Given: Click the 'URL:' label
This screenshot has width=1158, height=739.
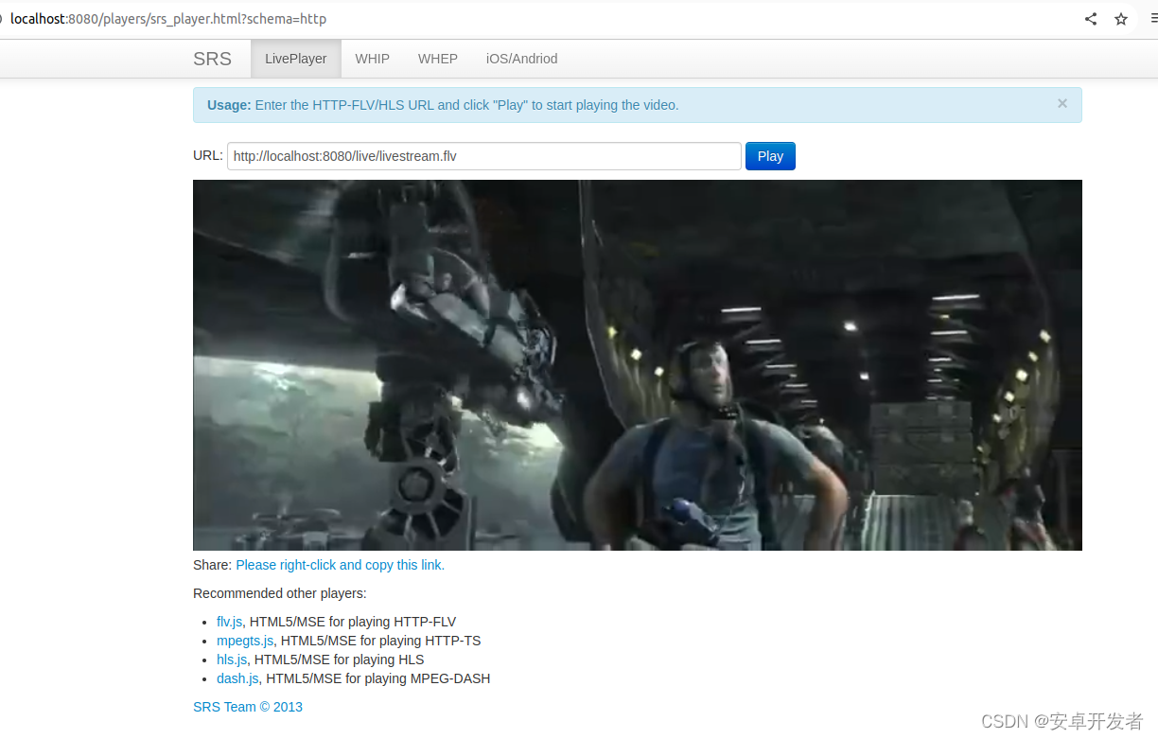Looking at the screenshot, I should [x=208, y=155].
